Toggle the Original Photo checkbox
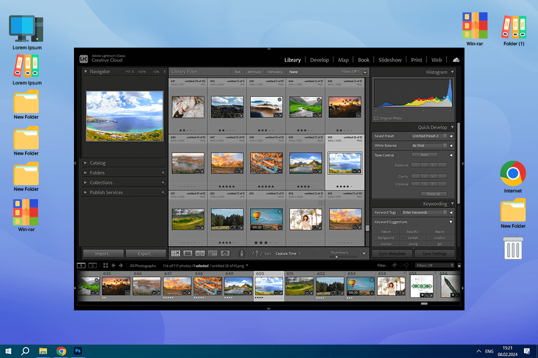 pyautogui.click(x=376, y=118)
